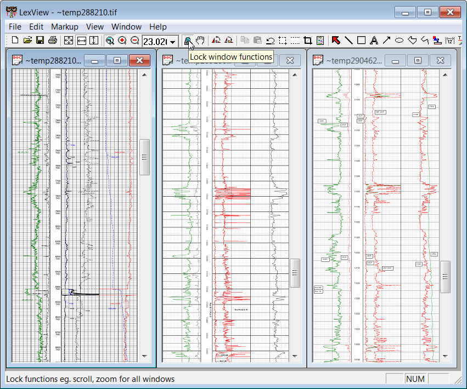Click the zoom in magnifier
The width and height of the screenshot is (467, 389).
click(x=122, y=41)
